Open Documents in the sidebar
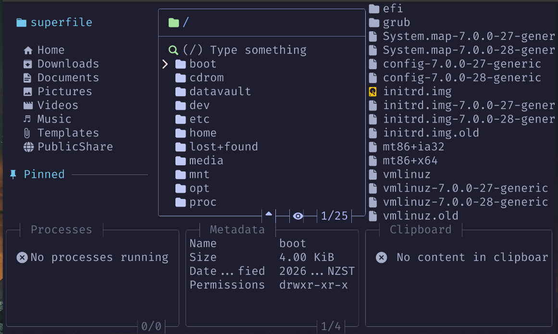Image resolution: width=558 pixels, height=334 pixels. click(68, 78)
